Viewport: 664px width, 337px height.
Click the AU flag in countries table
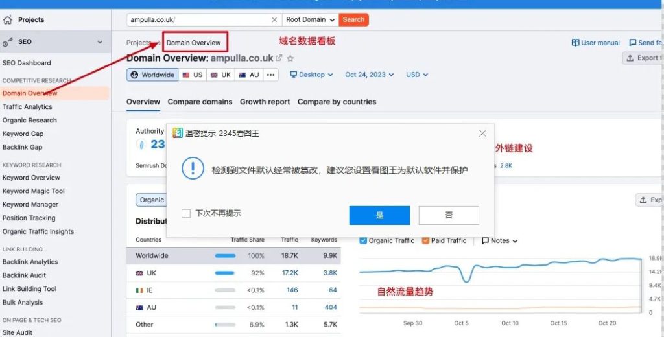point(140,307)
